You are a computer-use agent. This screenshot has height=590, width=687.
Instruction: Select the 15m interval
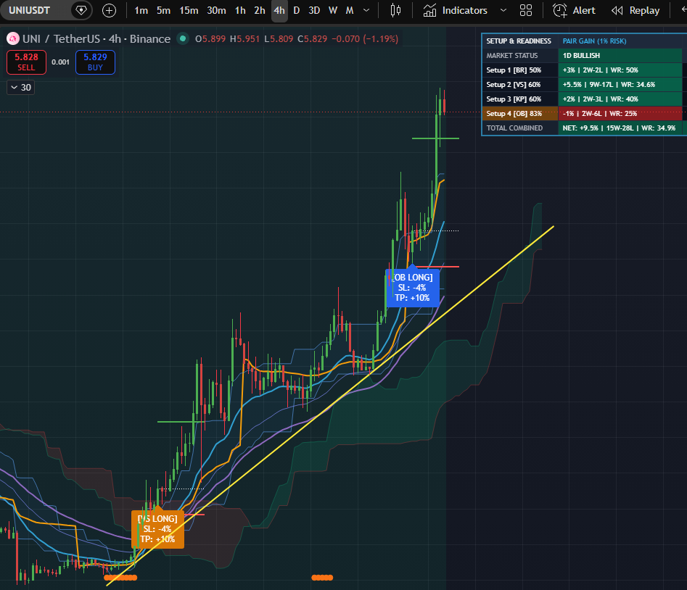(189, 10)
